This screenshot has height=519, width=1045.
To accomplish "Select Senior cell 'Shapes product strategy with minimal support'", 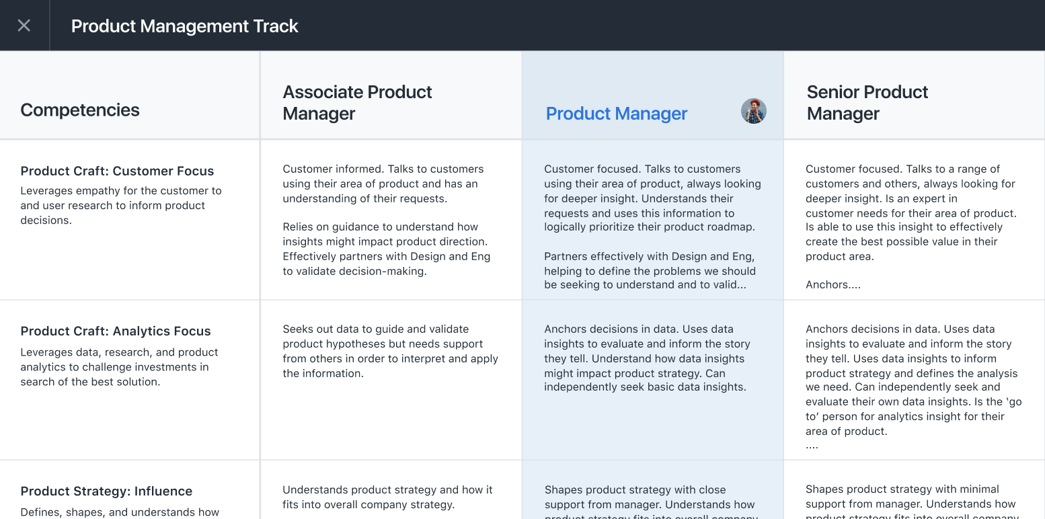I will (x=914, y=490).
